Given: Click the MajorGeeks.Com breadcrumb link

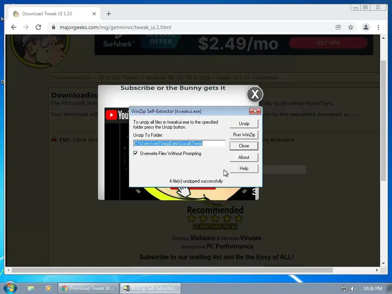Looking at the screenshot, I should (72, 77).
